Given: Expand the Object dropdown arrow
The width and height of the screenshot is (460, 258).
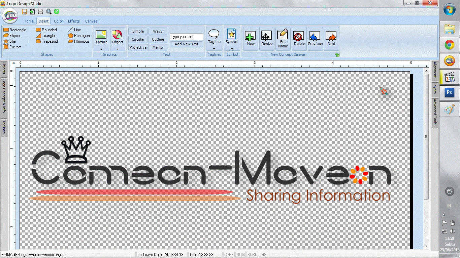Looking at the screenshot, I should point(118,49).
